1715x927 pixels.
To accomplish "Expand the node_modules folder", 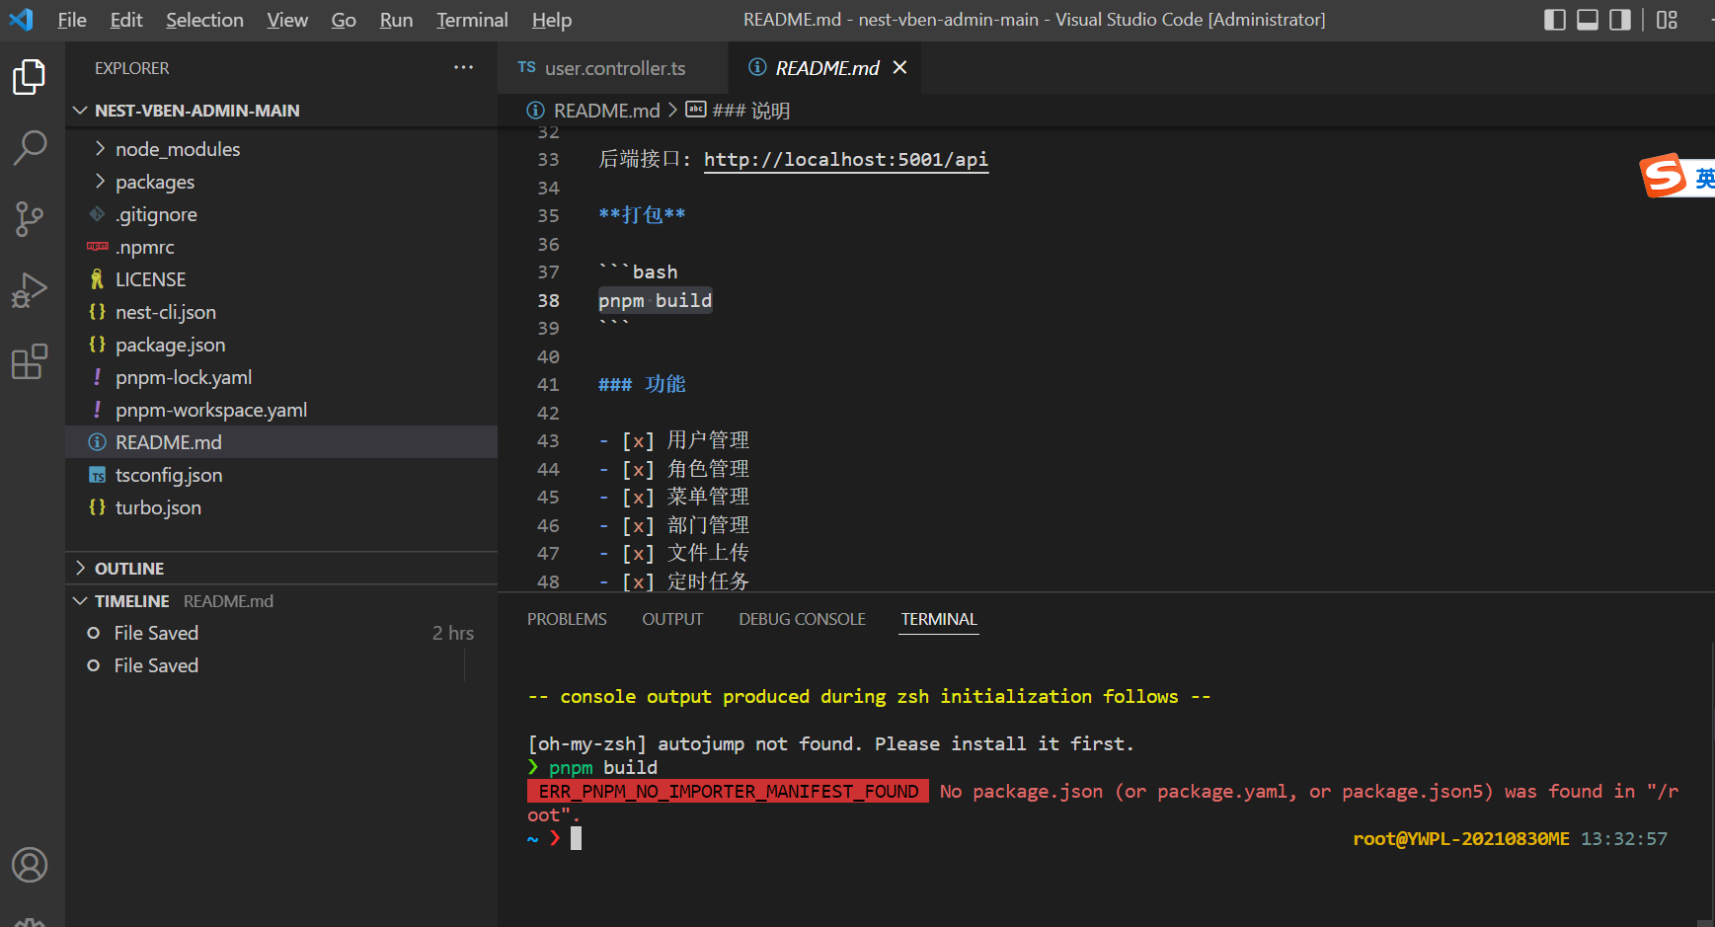I will (100, 149).
